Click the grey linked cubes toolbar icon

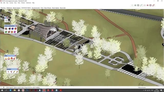coord(141,5)
